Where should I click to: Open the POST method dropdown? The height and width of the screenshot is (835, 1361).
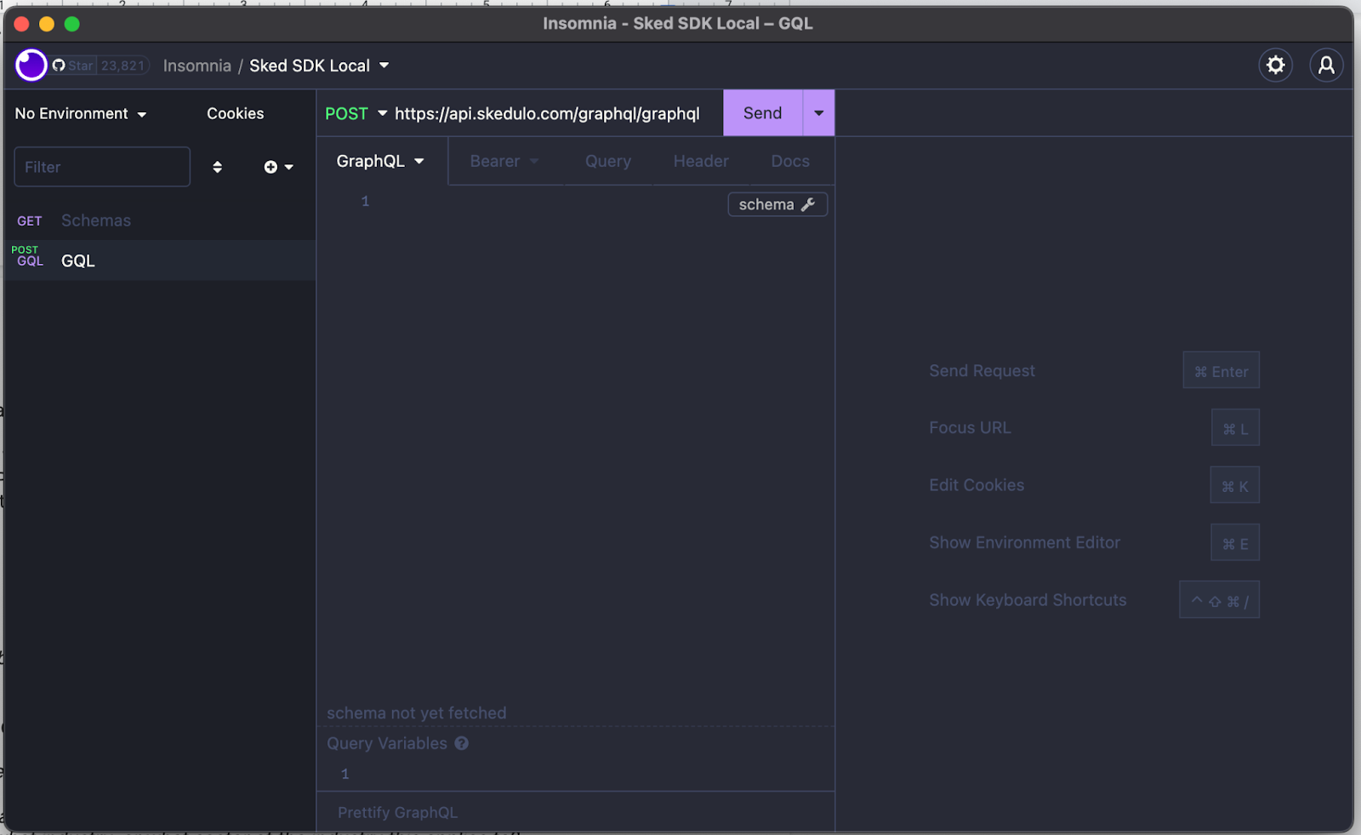(356, 113)
